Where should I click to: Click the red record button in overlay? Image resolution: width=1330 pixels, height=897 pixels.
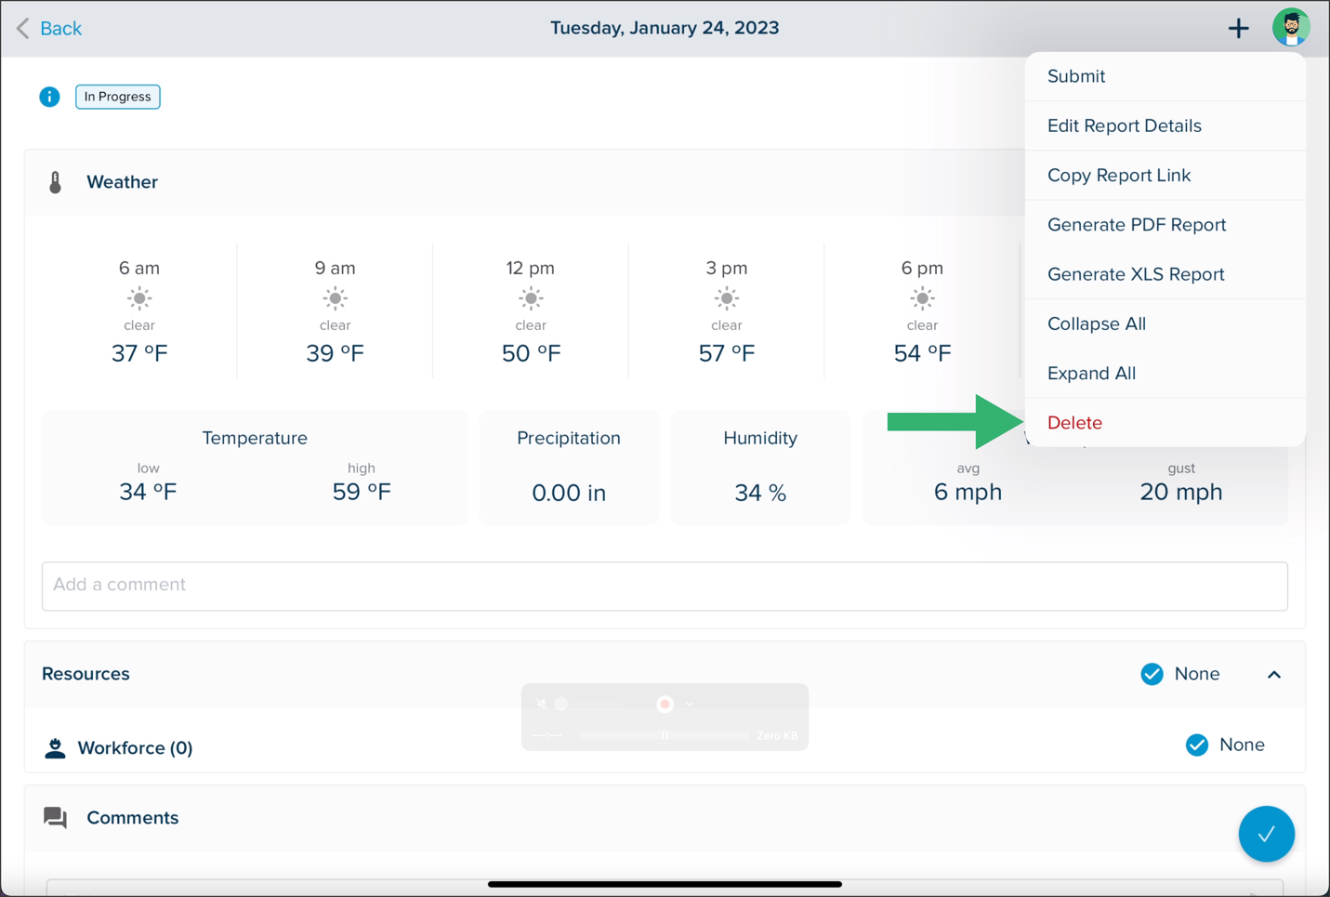[x=665, y=704]
